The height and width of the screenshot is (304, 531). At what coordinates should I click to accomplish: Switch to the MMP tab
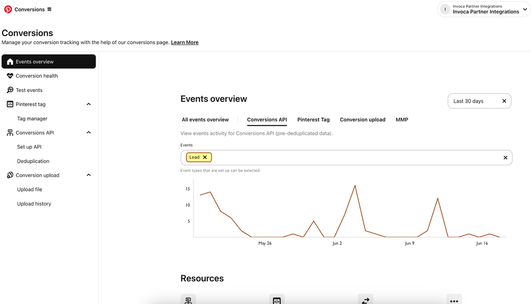click(402, 120)
